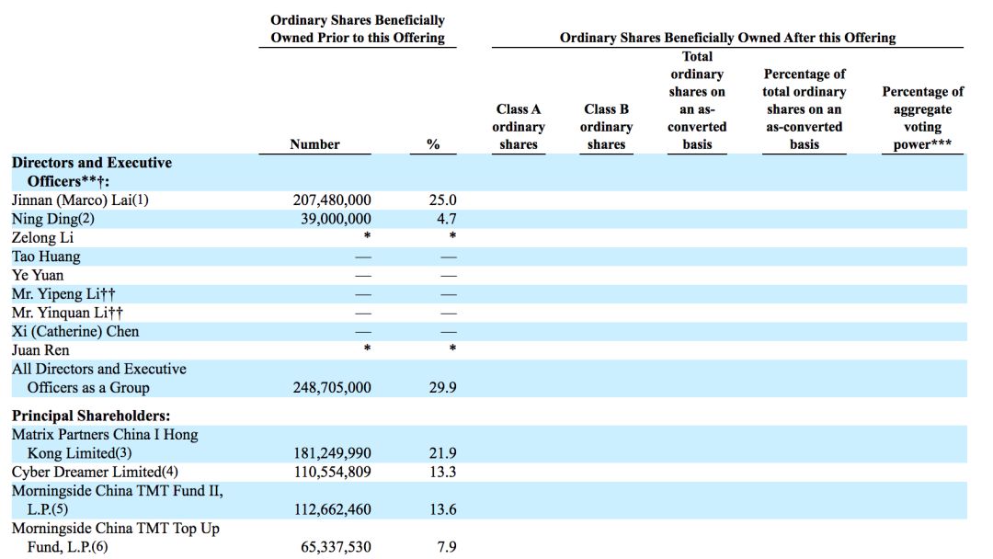993x559 pixels.
Task: Select the Percentage of aggregate voting power header
Action: pos(922,118)
